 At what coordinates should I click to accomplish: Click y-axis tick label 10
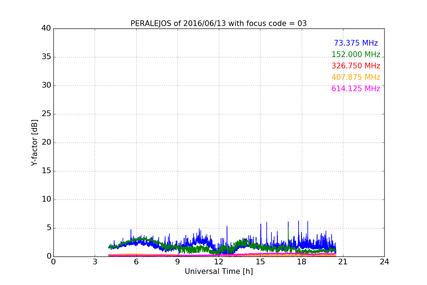tap(46, 199)
